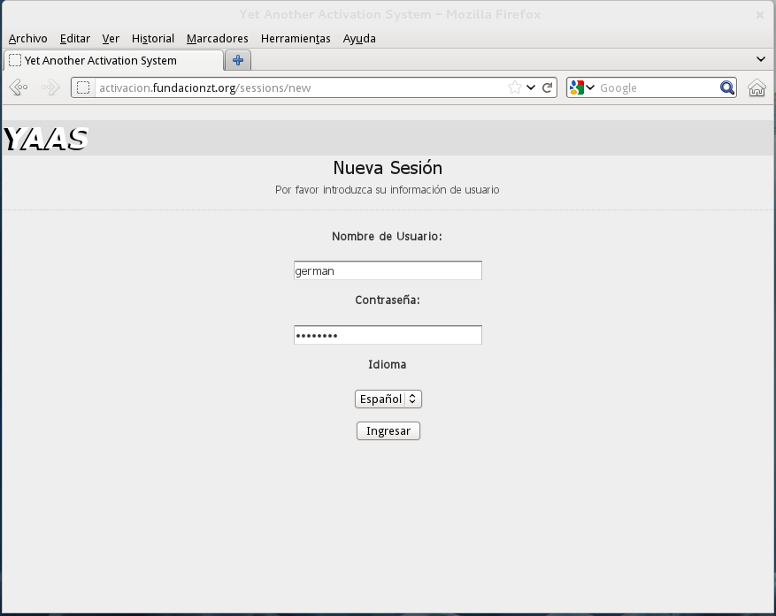Open new tab with plus icon
This screenshot has width=776, height=616.
click(x=238, y=60)
